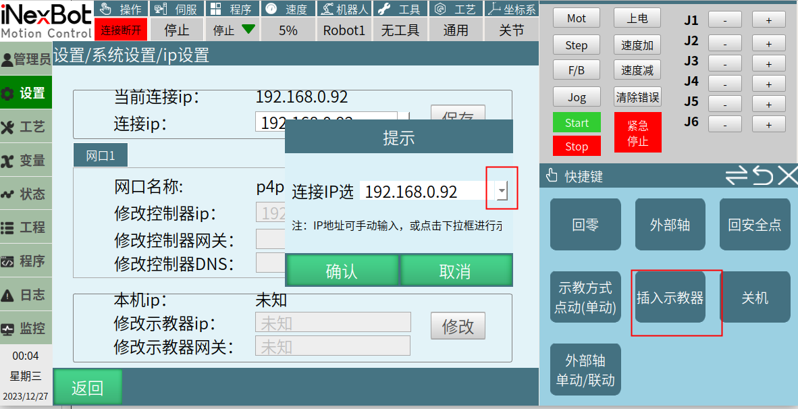The width and height of the screenshot is (798, 409).
Task: Expand the connection IP dropdown in the dialog
Action: pos(502,192)
